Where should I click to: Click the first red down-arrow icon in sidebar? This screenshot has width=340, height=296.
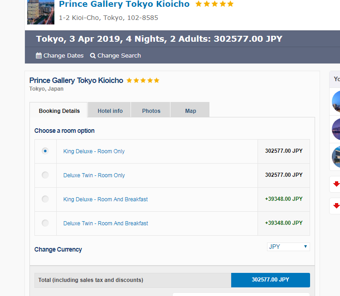point(337,184)
